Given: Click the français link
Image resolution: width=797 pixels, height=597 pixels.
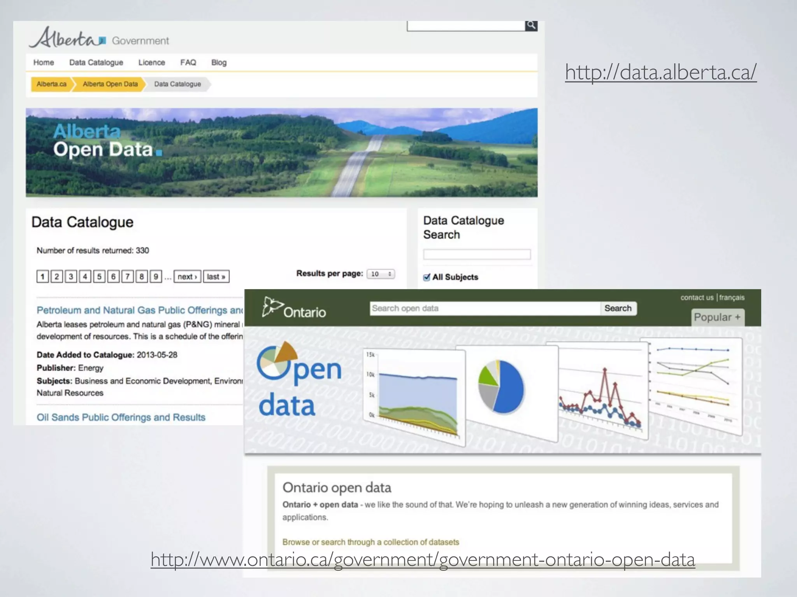Looking at the screenshot, I should 732,297.
